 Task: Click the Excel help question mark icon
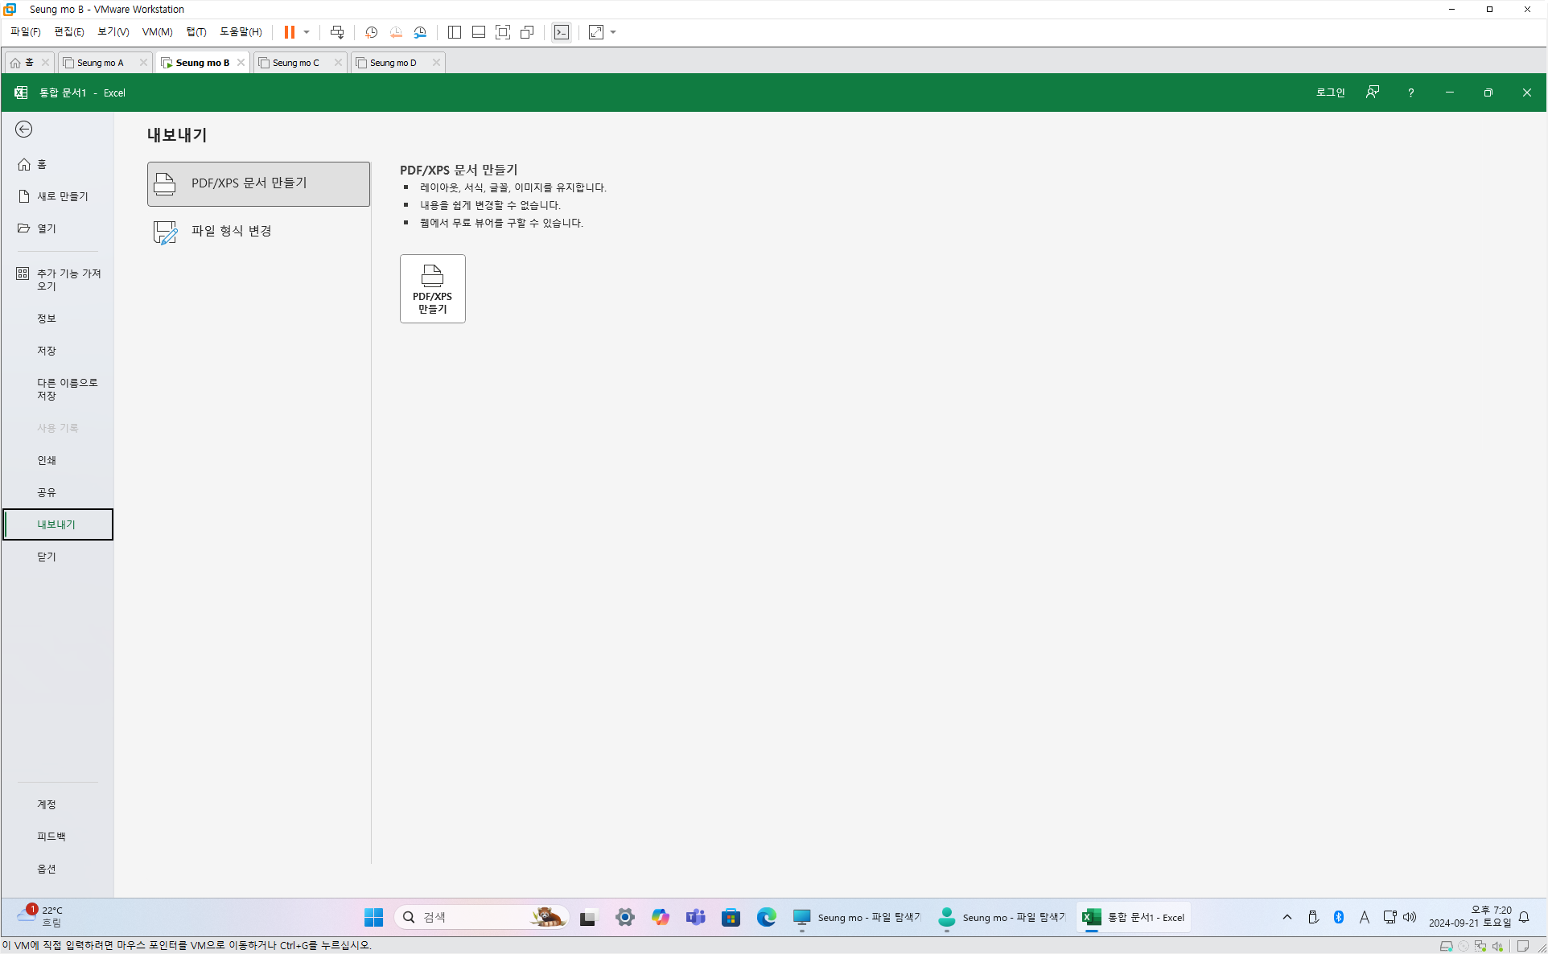(1410, 93)
